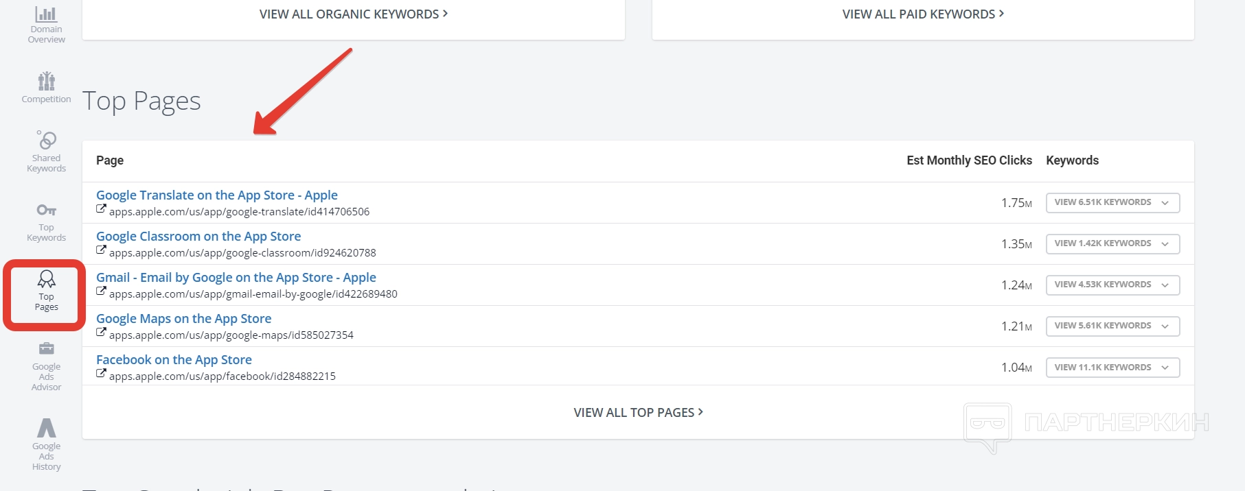Viewport: 1245px width, 491px height.
Task: Expand View 4.53K Keywords dropdown
Action: 1112,285
